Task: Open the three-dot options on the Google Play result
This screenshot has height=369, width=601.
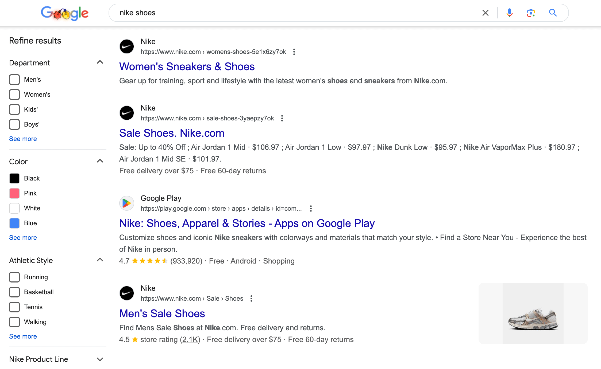Action: coord(311,208)
